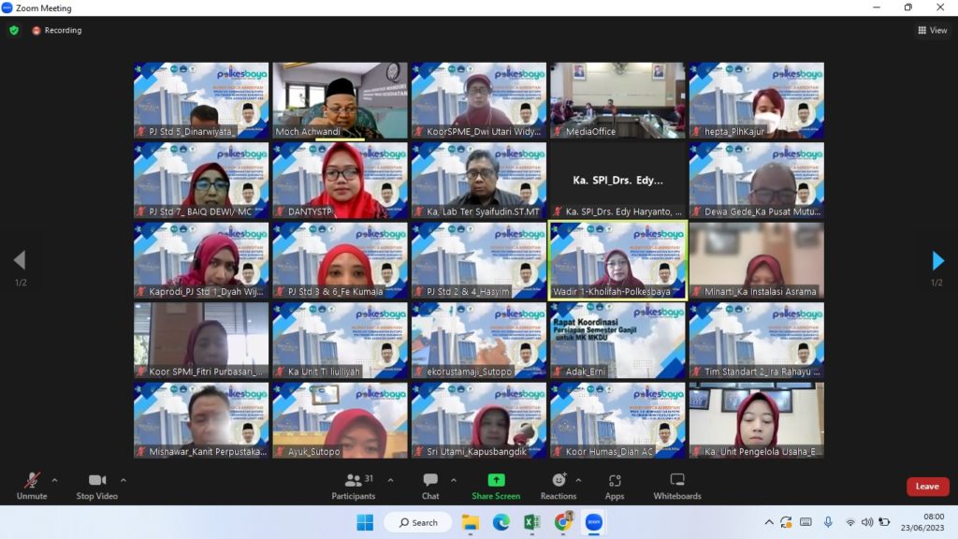
Task: Select DANTYSTP participant tile
Action: 340,181
